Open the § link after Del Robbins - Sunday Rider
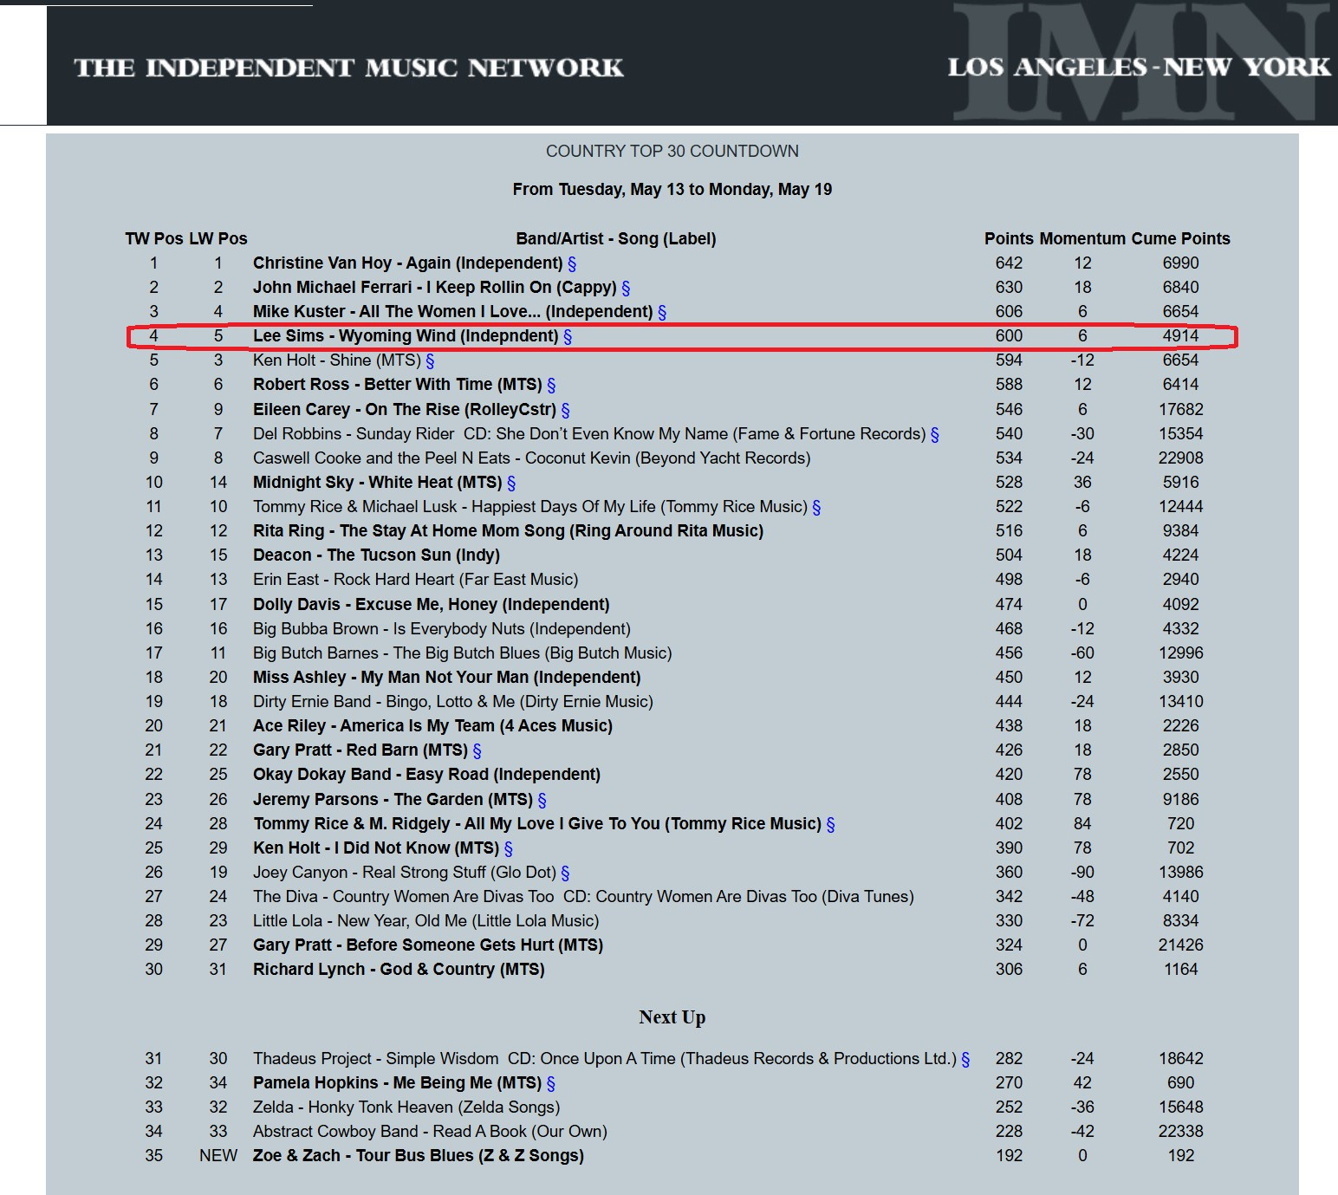The image size is (1338, 1195). click(x=935, y=434)
